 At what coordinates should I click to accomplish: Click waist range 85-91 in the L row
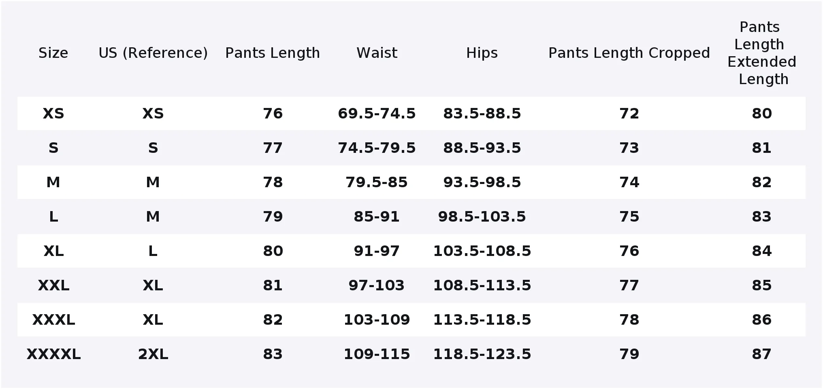pos(377,217)
